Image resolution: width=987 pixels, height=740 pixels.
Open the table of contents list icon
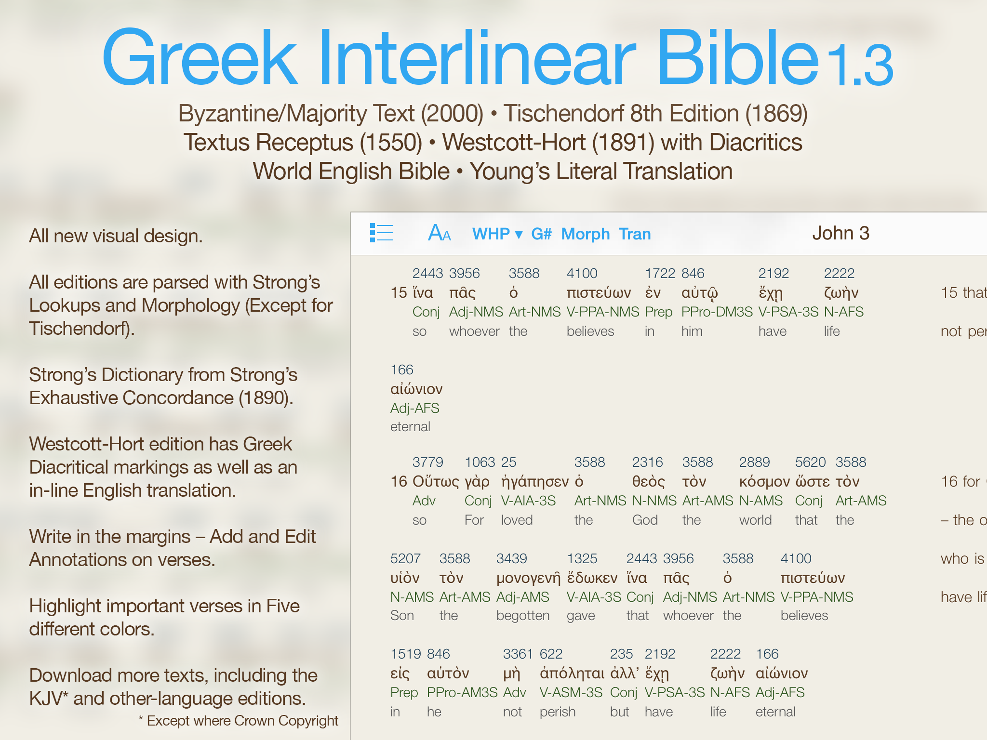pyautogui.click(x=382, y=233)
